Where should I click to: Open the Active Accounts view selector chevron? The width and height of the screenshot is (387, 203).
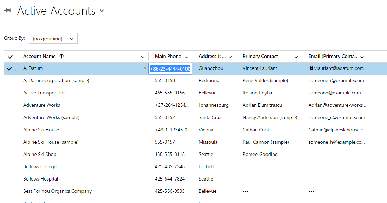pos(101,11)
